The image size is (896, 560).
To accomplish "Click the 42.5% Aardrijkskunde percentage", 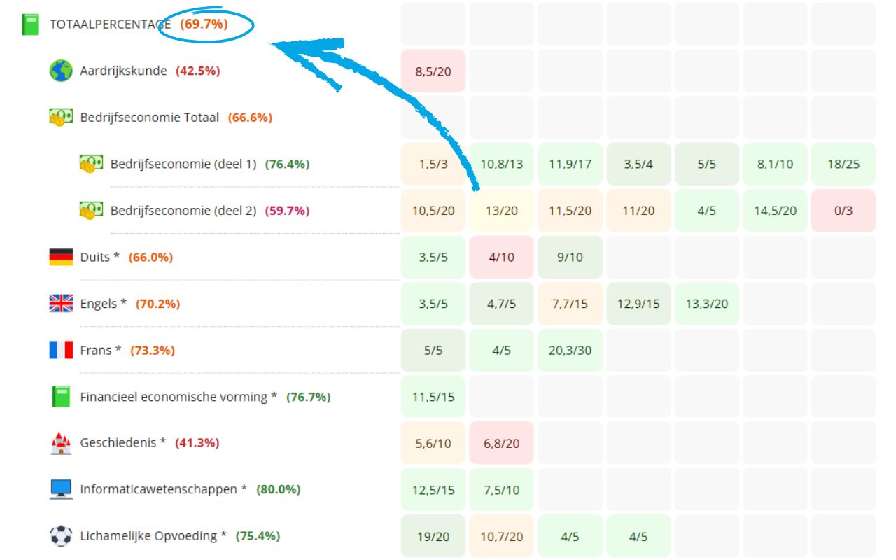I will [197, 71].
